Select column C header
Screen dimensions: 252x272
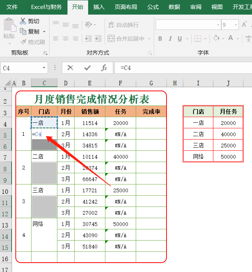44,83
